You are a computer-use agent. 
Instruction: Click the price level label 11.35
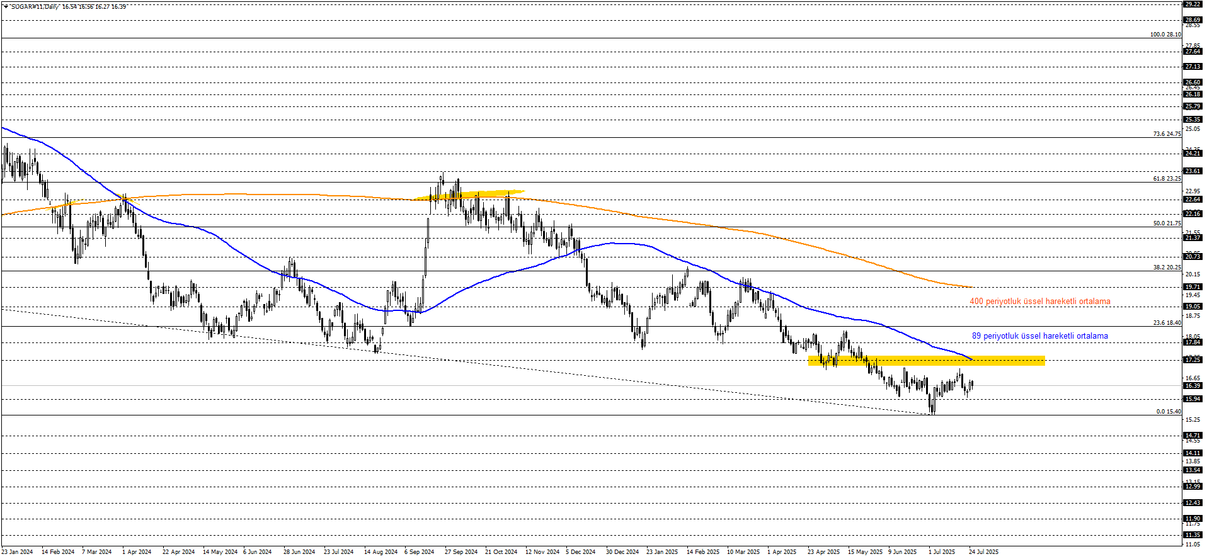click(x=1193, y=535)
